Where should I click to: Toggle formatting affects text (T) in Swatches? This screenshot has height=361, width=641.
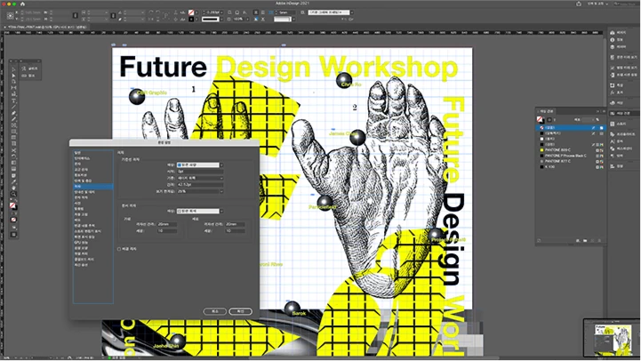pos(555,120)
